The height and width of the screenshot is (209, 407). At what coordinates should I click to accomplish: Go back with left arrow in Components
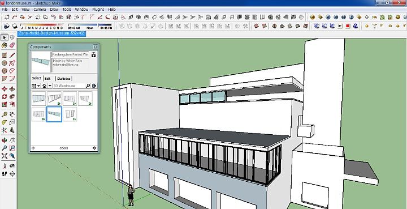pos(33,148)
